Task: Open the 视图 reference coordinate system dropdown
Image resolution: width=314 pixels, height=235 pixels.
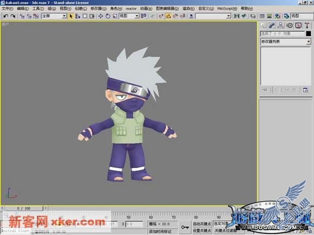Action: tap(137, 16)
